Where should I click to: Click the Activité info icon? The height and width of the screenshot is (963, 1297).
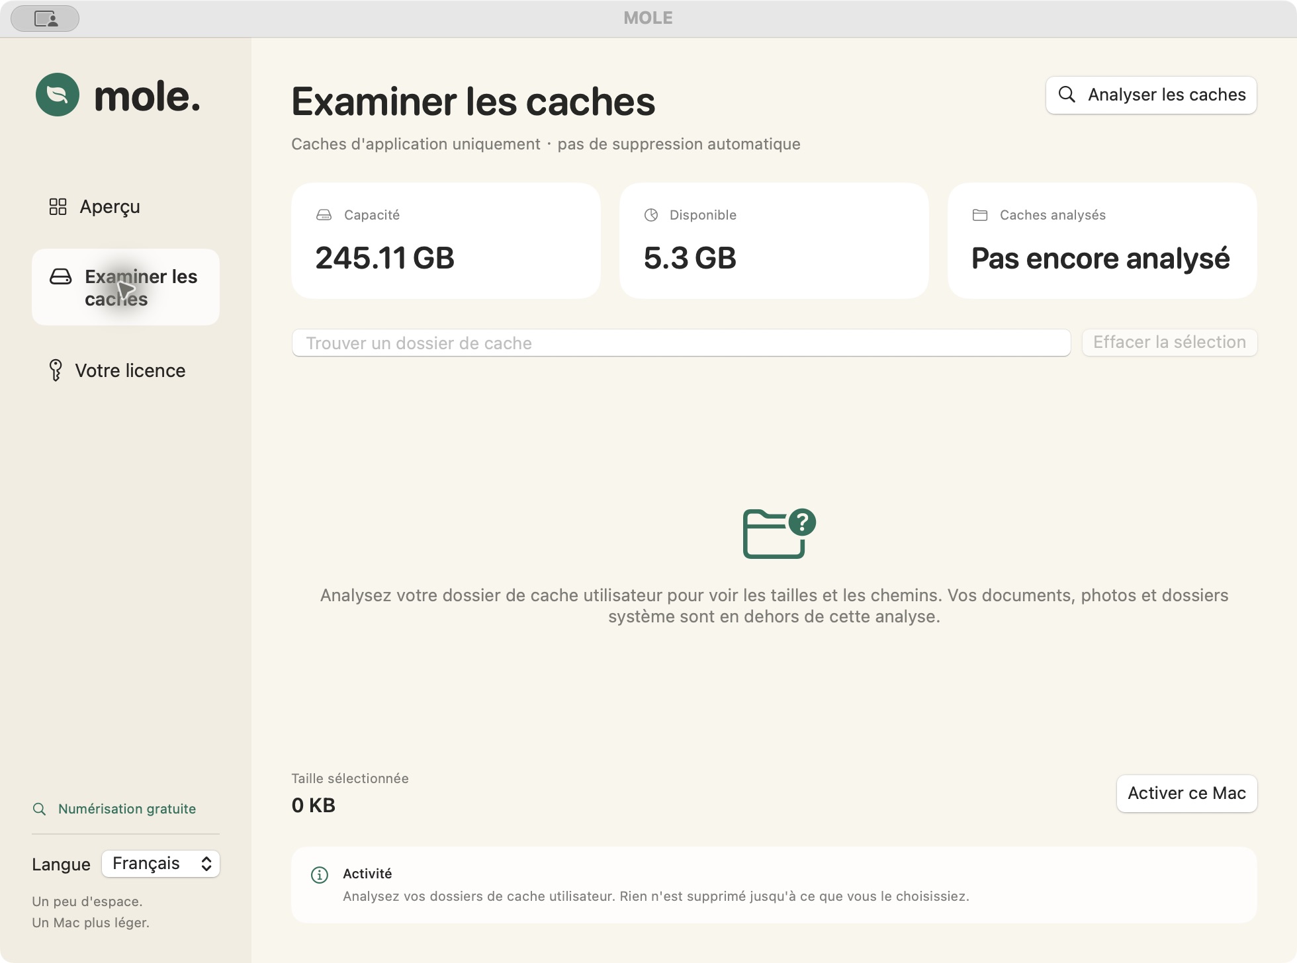click(x=320, y=875)
